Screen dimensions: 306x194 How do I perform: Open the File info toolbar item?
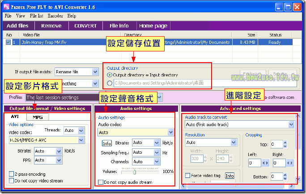pyautogui.click(x=119, y=26)
